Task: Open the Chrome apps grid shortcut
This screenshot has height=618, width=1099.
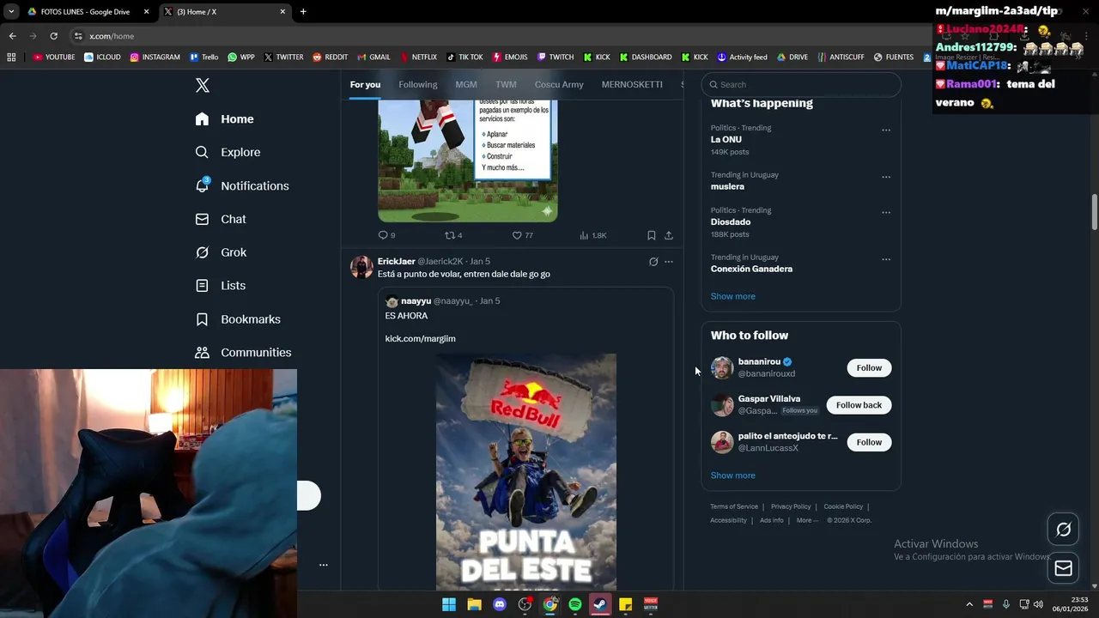Action: click(x=11, y=58)
